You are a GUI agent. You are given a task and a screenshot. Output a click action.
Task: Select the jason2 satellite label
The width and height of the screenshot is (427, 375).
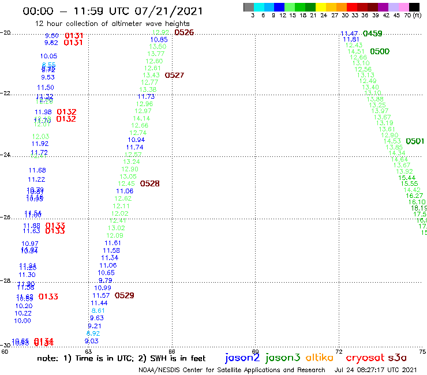242,358
